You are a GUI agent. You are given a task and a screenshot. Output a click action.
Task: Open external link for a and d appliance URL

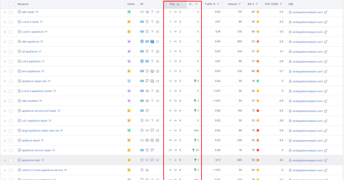(x=326, y=32)
